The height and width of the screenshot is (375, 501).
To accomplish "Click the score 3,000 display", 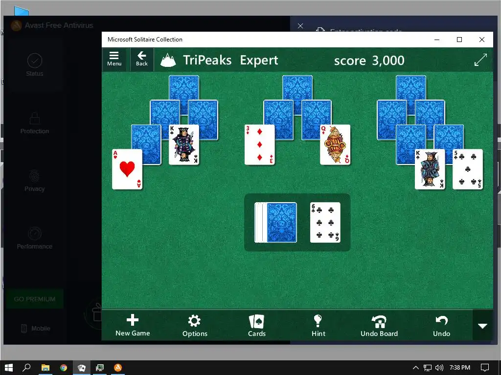I will 369,60.
